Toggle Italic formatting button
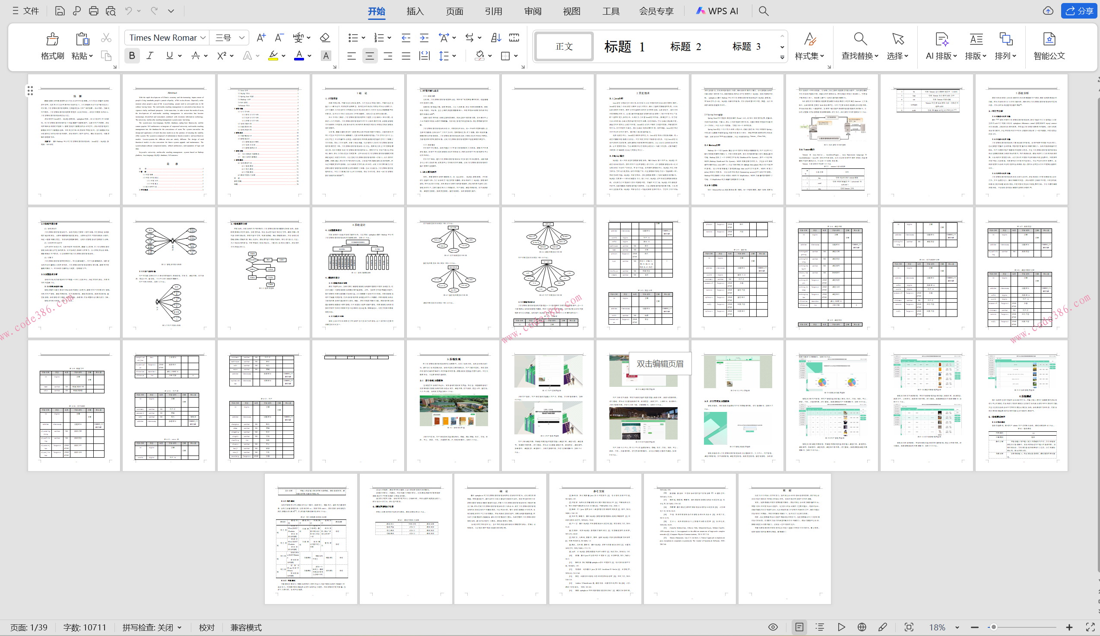 tap(150, 55)
